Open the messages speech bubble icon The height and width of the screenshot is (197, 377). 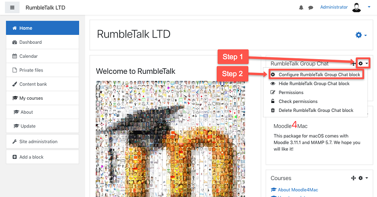[311, 8]
